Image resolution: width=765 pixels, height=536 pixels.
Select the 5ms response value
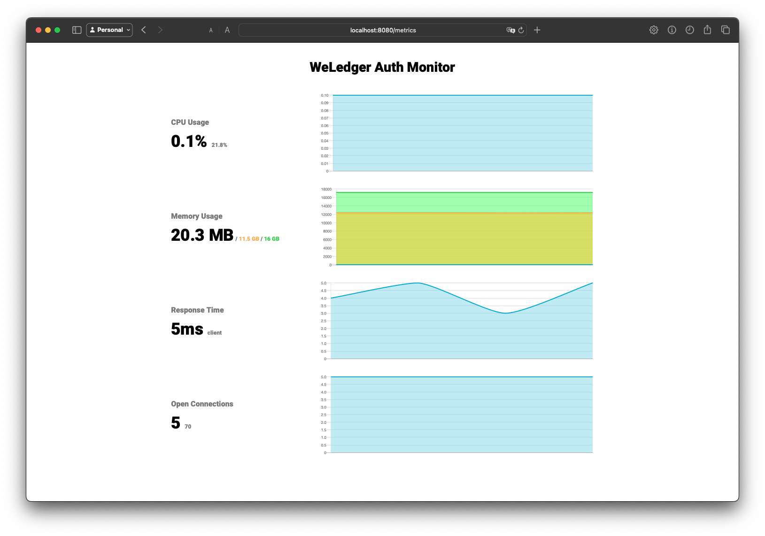(x=187, y=329)
